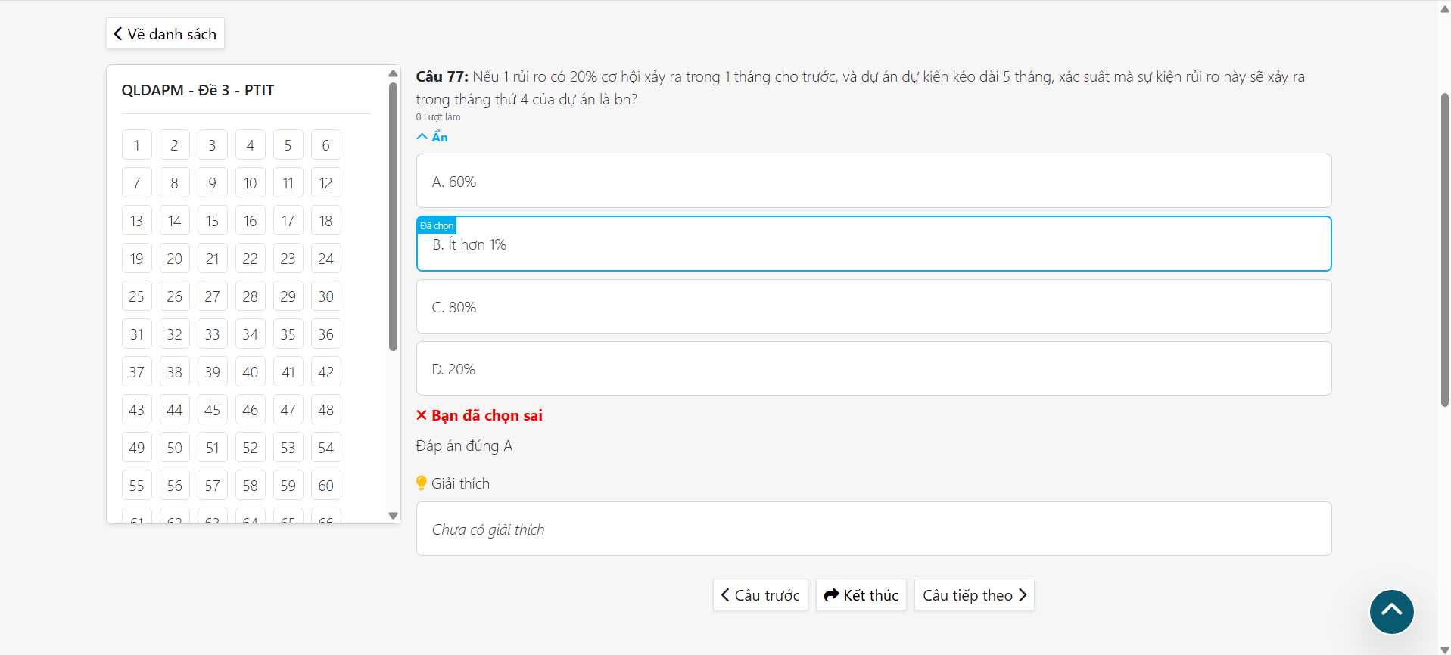This screenshot has height=655, width=1451.
Task: Click the left chevron on Câu trước
Action: click(725, 595)
